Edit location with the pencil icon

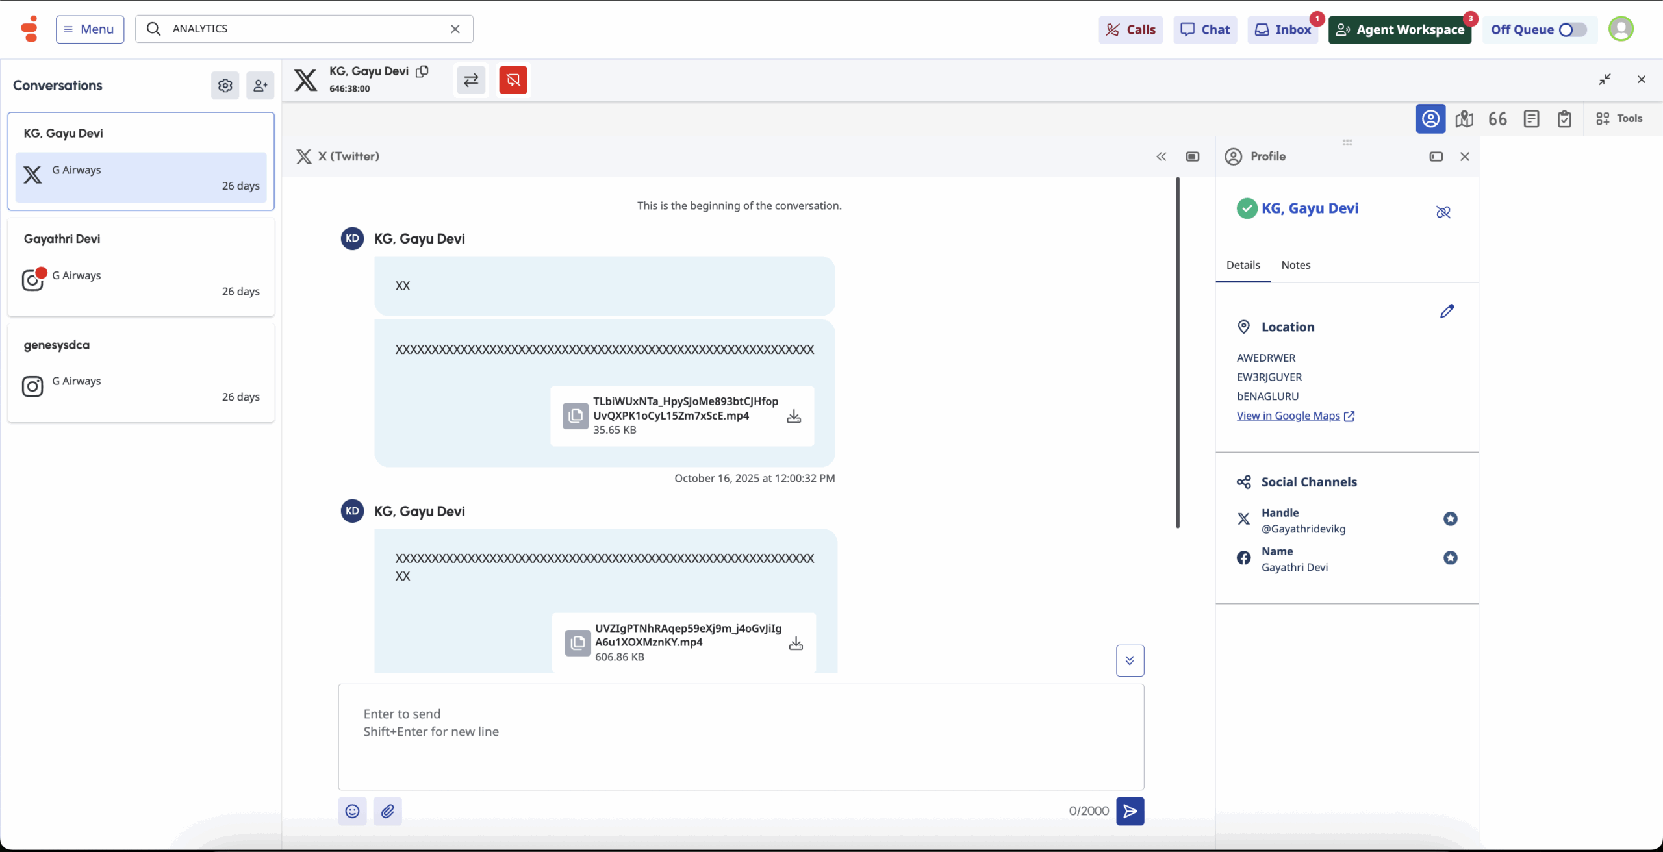(x=1447, y=312)
